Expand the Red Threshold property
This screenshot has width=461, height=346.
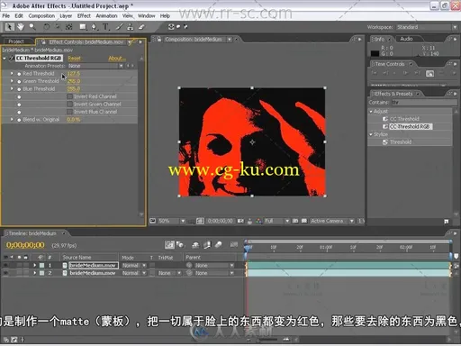tap(12, 73)
